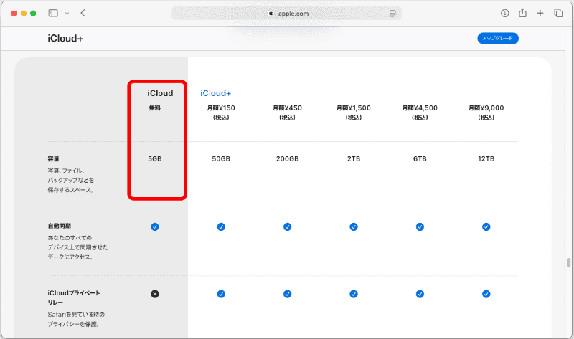Toggle the Safari sidebar icon
The width and height of the screenshot is (574, 339).
(53, 13)
